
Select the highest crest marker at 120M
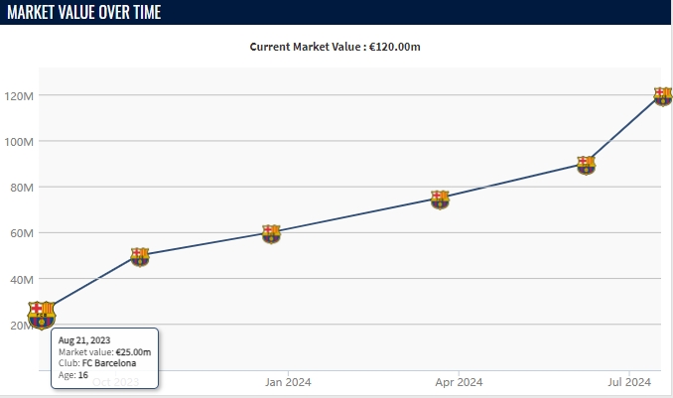[663, 96]
